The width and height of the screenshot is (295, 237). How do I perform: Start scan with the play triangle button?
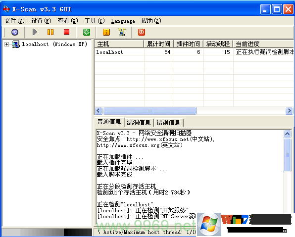click(x=35, y=32)
